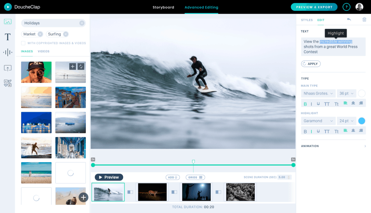Click the Add voice button
371x213 pixels.
point(172,177)
